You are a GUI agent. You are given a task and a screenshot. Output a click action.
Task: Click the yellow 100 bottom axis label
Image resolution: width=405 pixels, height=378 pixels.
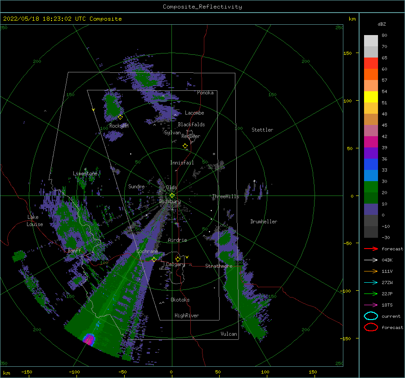(x=265, y=372)
